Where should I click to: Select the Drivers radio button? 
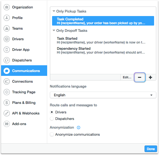52,112
